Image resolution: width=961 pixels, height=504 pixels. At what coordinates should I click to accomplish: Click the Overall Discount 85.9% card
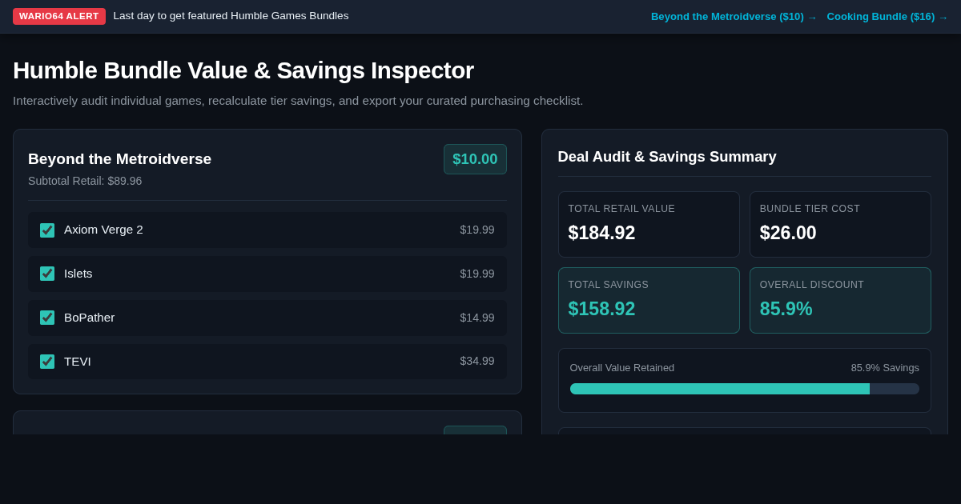[840, 301]
